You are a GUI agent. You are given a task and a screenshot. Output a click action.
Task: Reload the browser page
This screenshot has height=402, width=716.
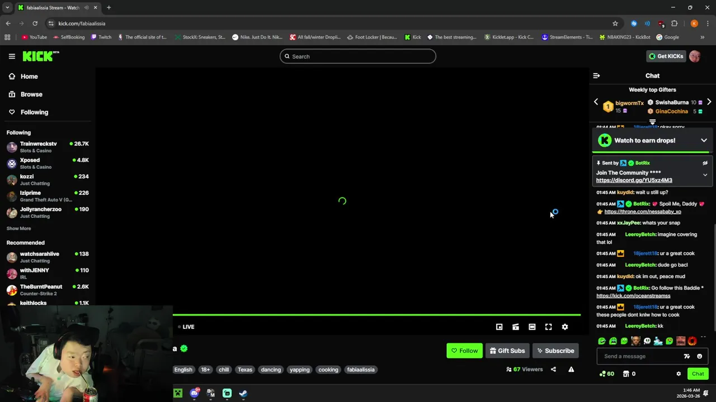coord(35,23)
